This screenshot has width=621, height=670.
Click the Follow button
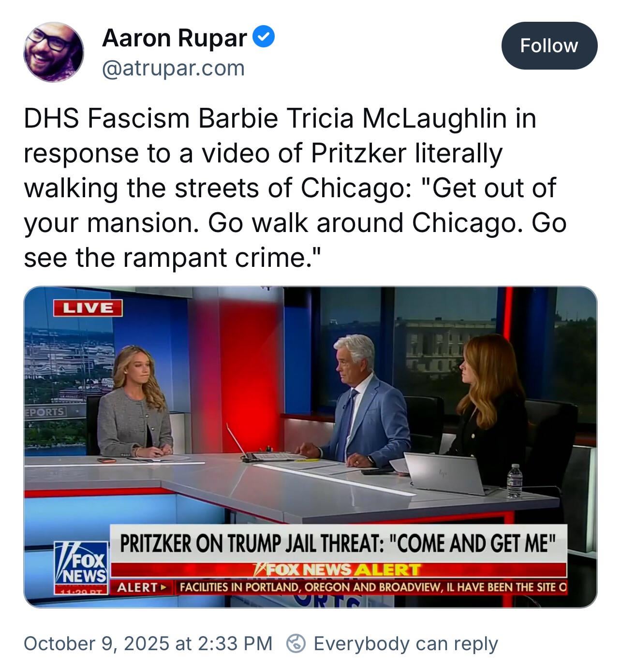pyautogui.click(x=549, y=45)
